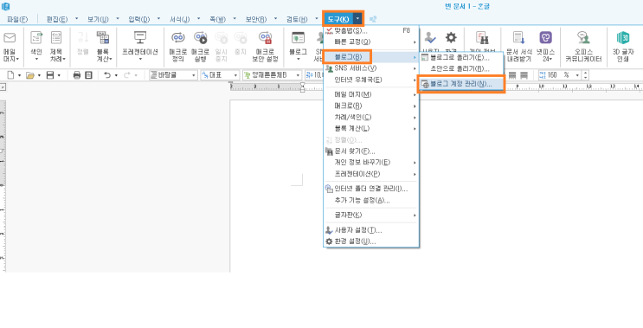Choose 인터넷 폴더 연결 관리(I) menu entry
Screen dimensions: 643x328
coord(370,189)
